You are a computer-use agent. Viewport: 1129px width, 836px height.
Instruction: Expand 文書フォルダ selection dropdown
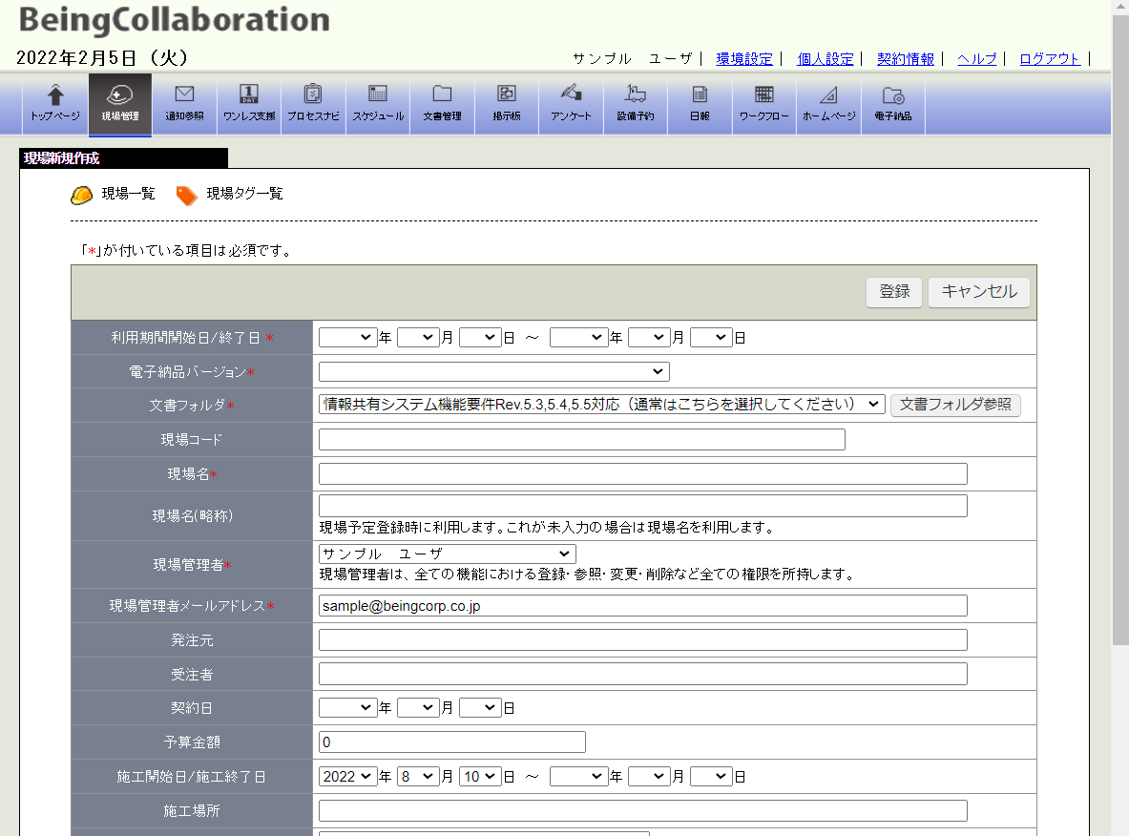point(602,405)
